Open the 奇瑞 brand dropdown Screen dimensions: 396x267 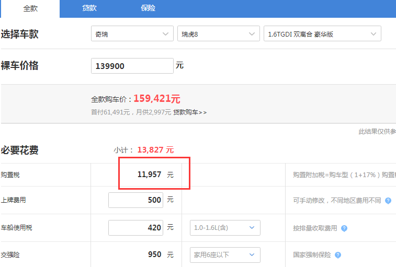click(132, 33)
